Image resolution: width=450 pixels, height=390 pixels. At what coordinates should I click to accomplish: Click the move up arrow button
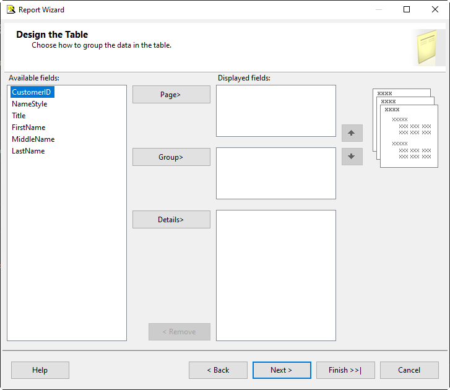pos(352,133)
